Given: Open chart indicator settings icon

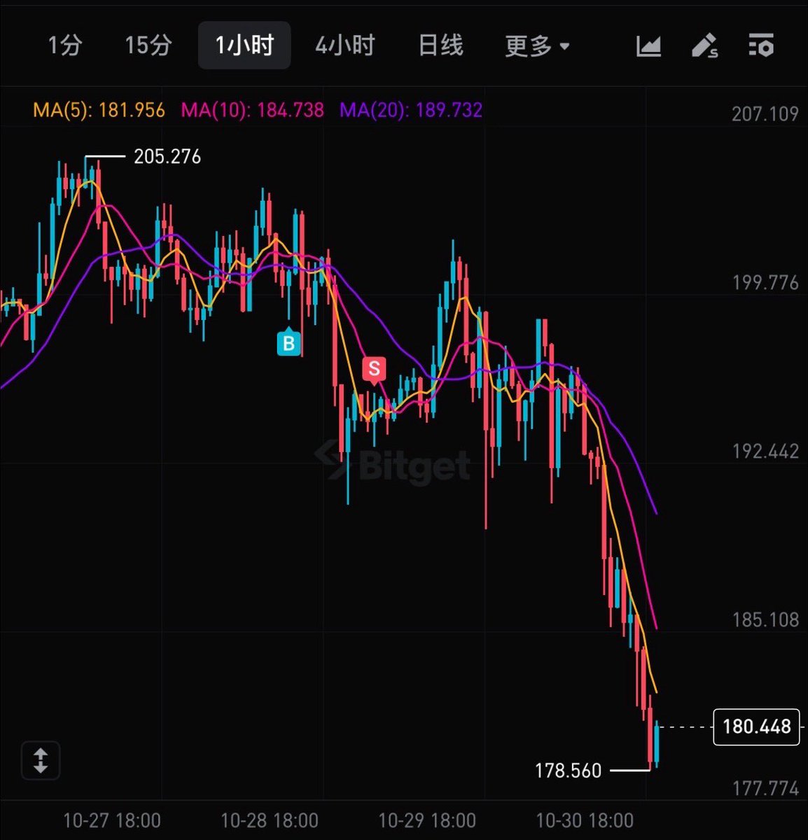Looking at the screenshot, I should point(761,45).
